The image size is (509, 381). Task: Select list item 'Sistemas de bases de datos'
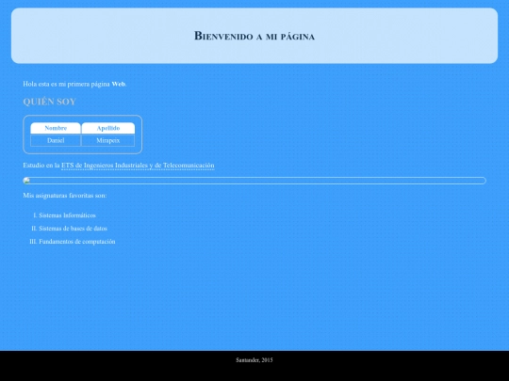pos(73,229)
